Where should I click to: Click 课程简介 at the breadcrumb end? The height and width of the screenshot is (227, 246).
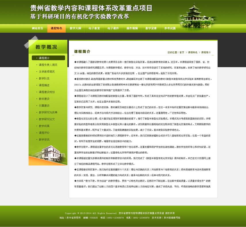206,52
